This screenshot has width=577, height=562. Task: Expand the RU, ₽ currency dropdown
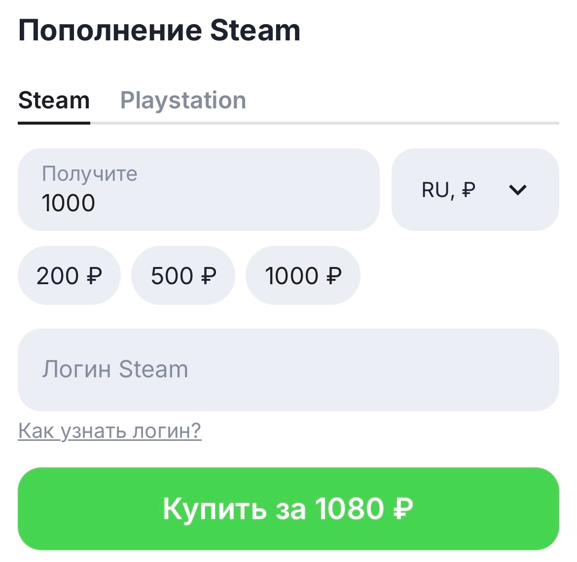click(475, 190)
